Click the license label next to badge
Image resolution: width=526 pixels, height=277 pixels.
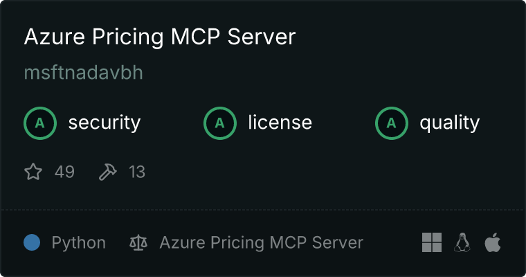(280, 122)
